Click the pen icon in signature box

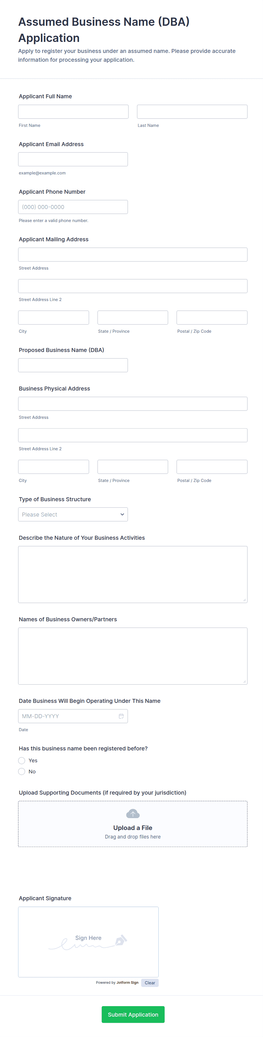tap(121, 940)
